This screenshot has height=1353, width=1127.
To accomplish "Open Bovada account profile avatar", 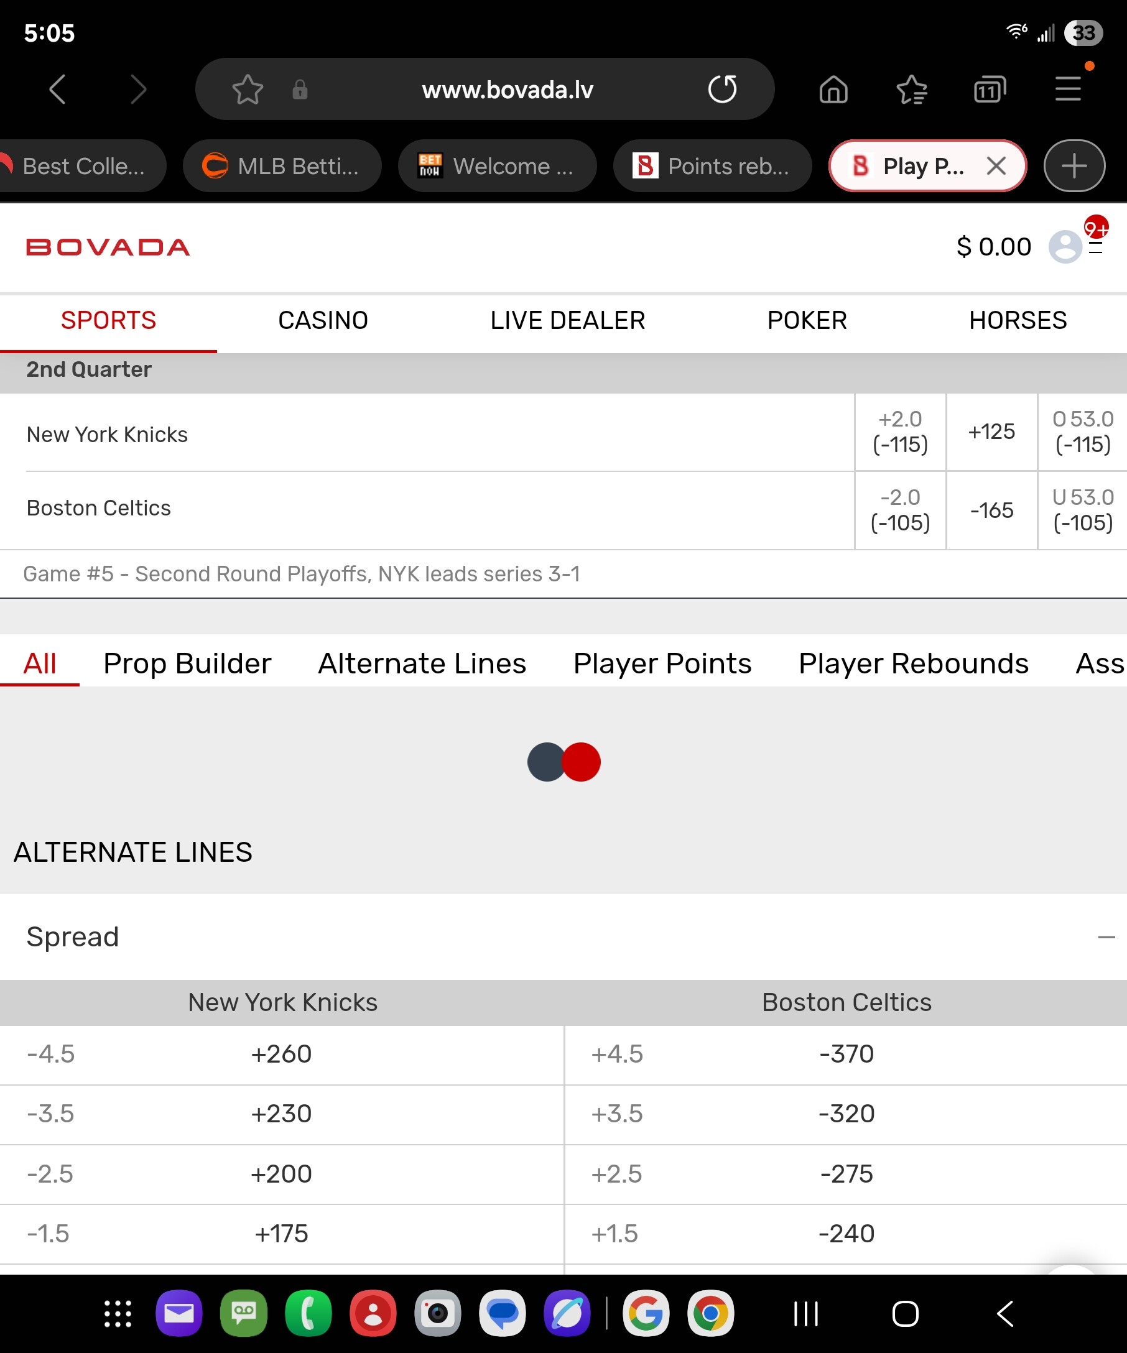I will pyautogui.click(x=1065, y=247).
